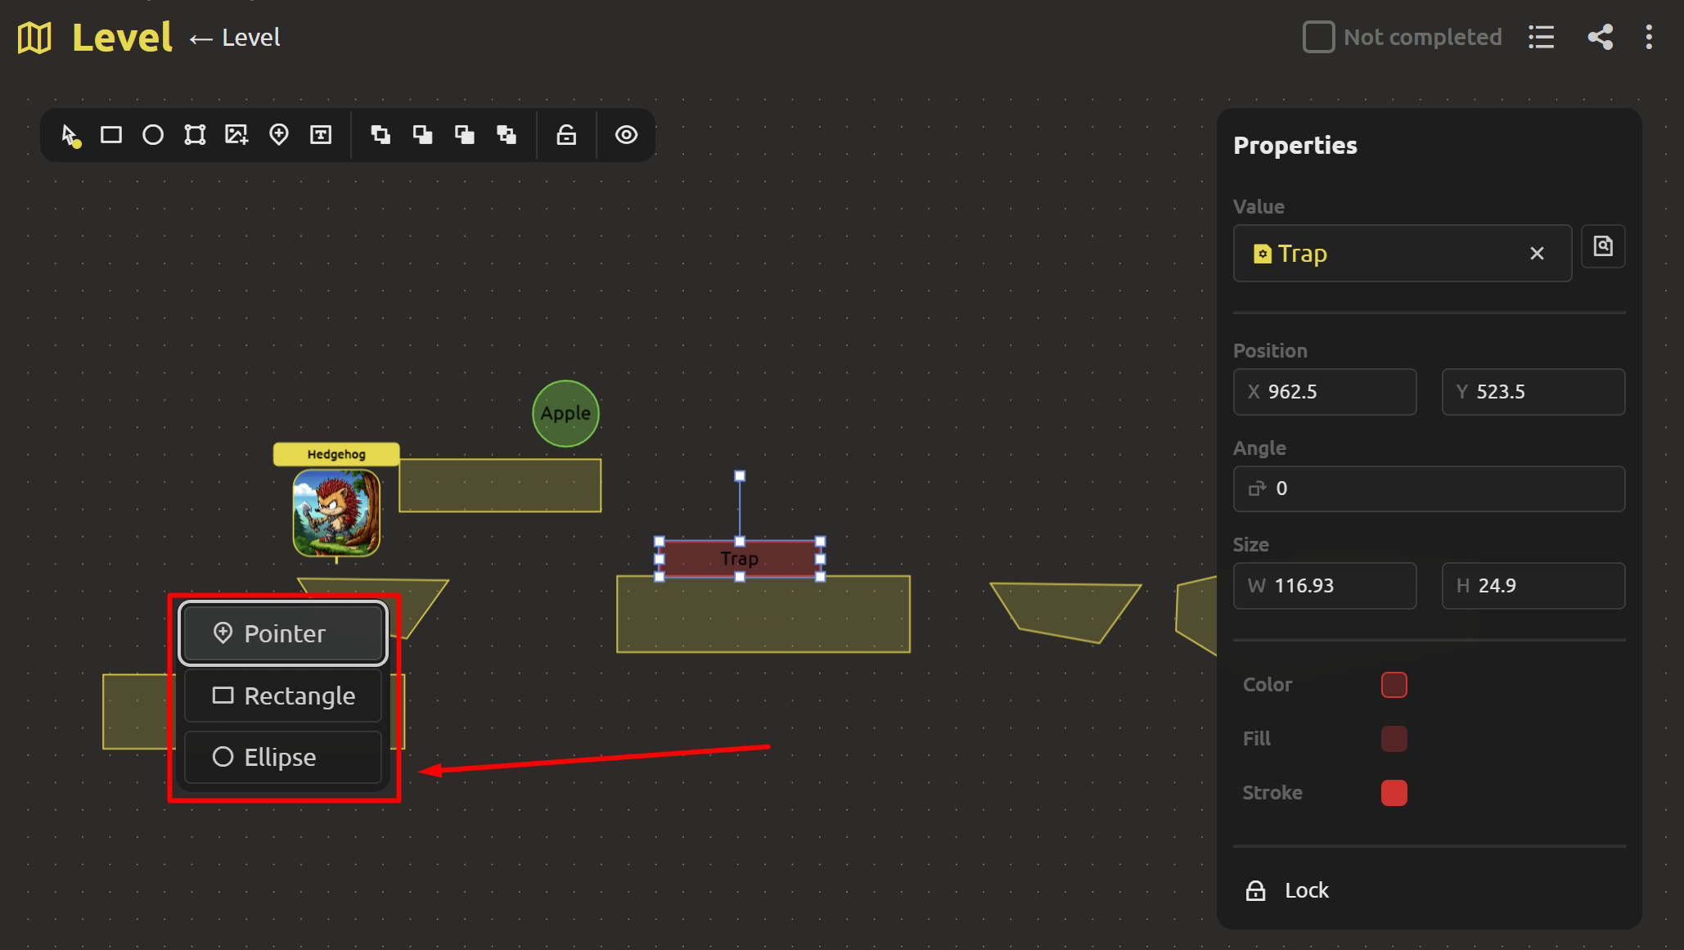This screenshot has height=950, width=1684.
Task: Open the share icon in header
Action: pos(1600,37)
